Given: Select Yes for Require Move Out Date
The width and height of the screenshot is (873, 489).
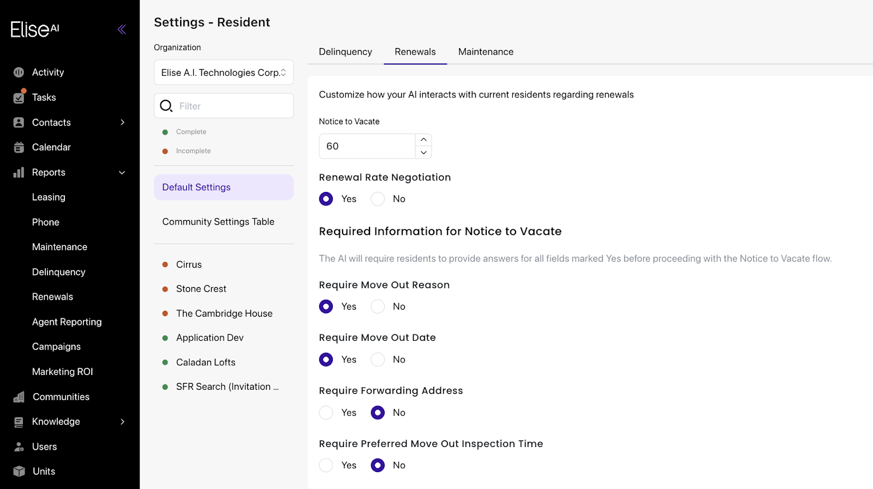Looking at the screenshot, I should click(x=326, y=360).
